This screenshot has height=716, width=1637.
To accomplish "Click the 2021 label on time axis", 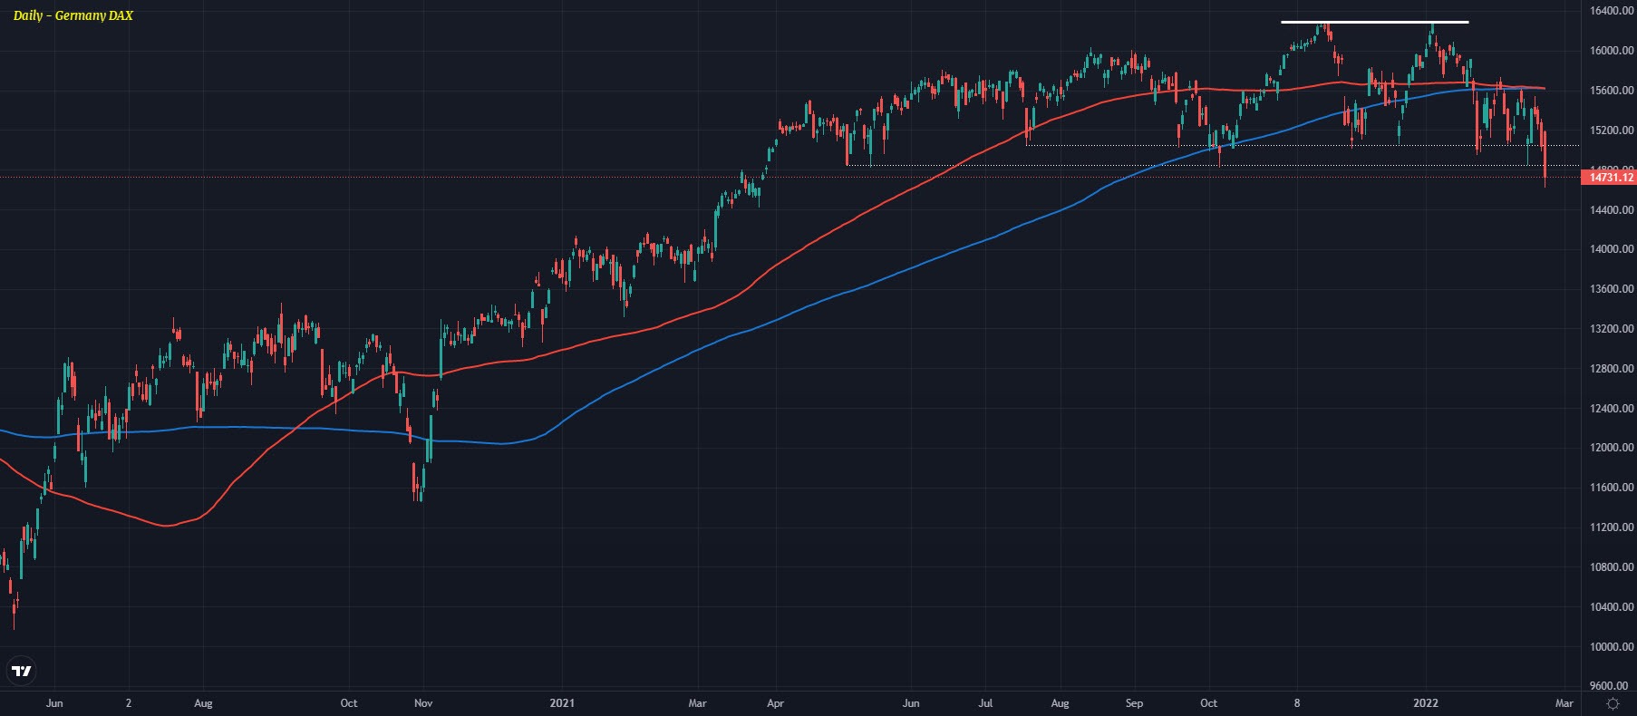I will click(562, 703).
